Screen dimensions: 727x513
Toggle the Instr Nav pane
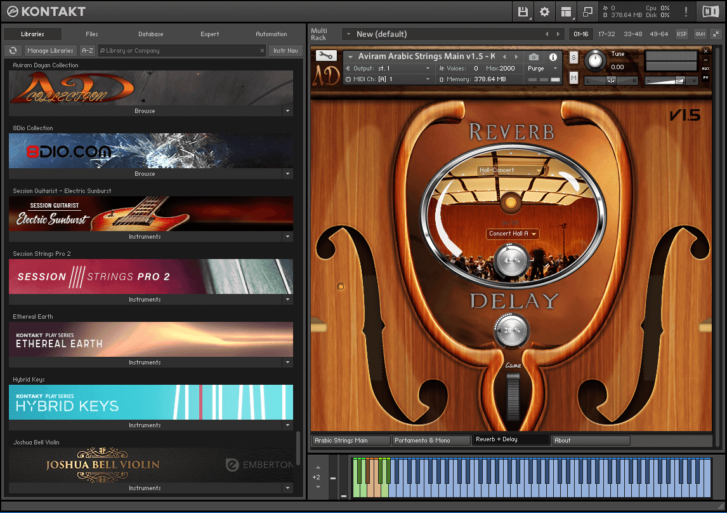click(x=285, y=51)
